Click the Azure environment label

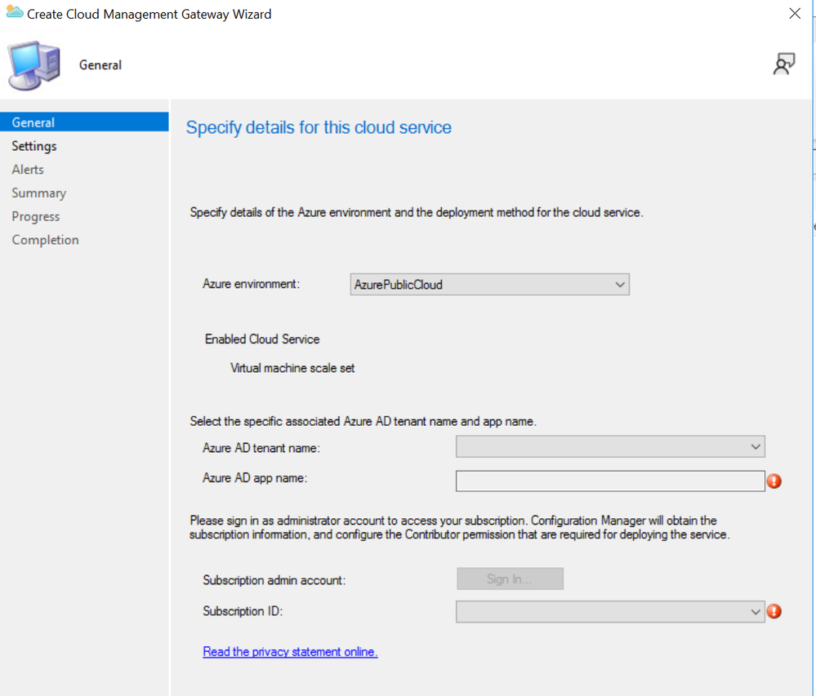(252, 284)
